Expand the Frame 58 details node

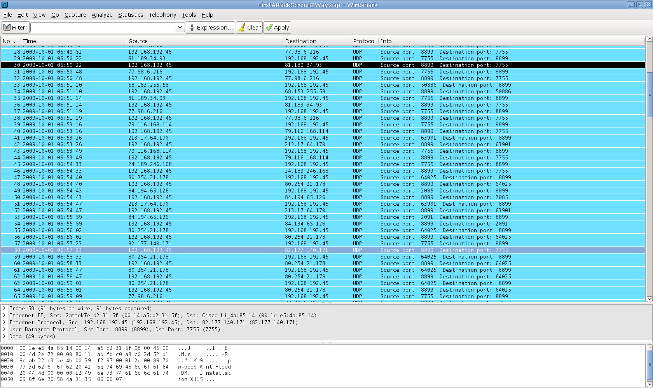click(4, 308)
